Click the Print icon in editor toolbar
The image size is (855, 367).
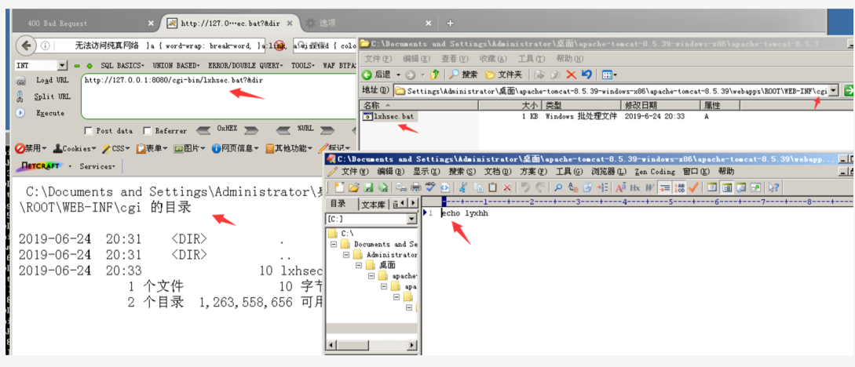click(x=415, y=187)
